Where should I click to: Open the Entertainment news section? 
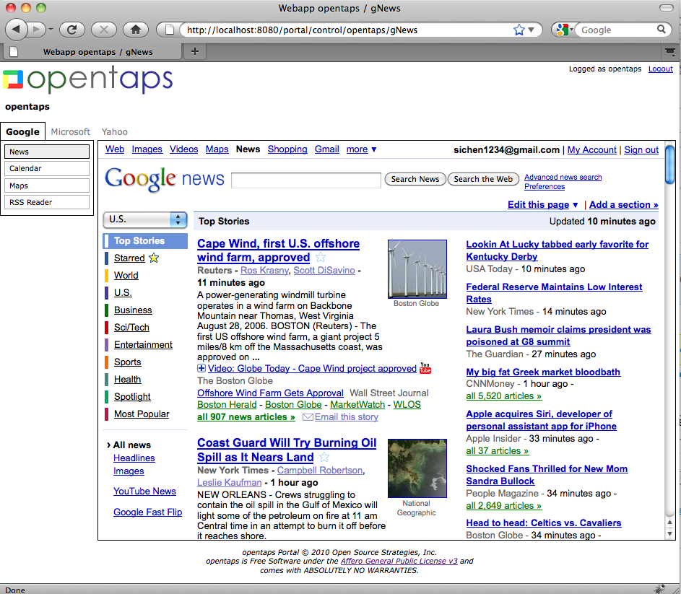click(x=143, y=345)
